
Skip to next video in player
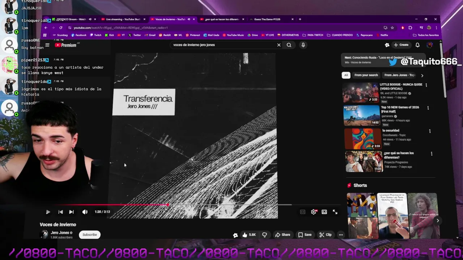pyautogui.click(x=71, y=212)
